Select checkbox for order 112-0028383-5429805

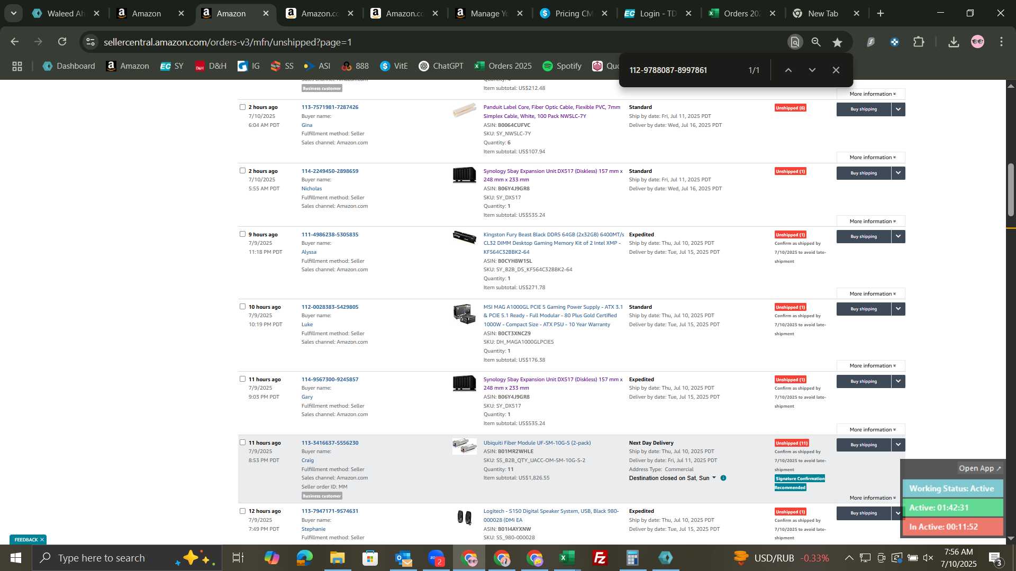[242, 307]
